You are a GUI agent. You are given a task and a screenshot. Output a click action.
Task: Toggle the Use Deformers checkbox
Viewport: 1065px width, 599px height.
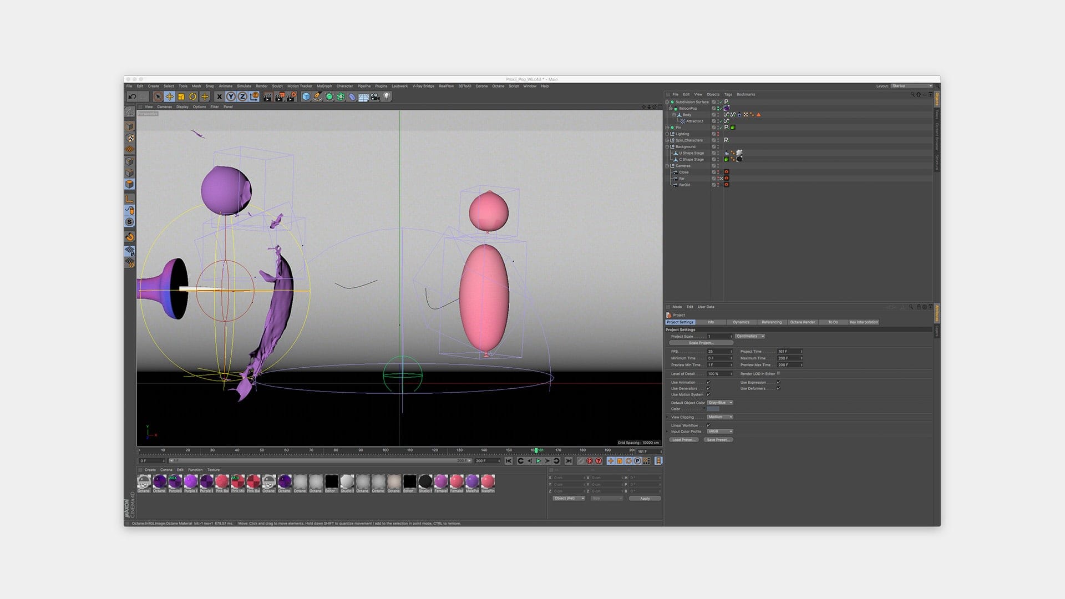pos(779,388)
